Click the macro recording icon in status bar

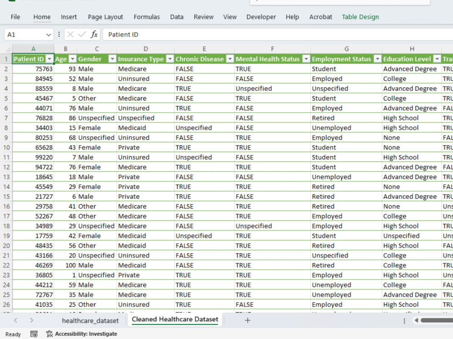click(34, 334)
